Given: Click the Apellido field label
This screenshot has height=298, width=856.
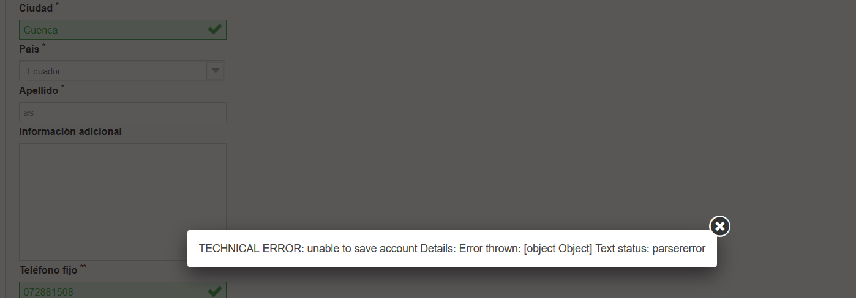Looking at the screenshot, I should (x=39, y=90).
